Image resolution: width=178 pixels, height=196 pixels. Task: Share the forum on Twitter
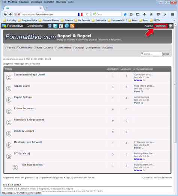(55, 26)
